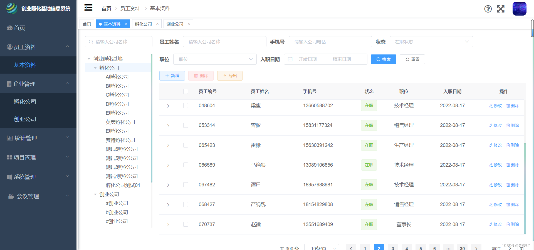Screen dimensions: 534x250
Task: Click 员工资料 in the breadcrumb
Action: 130,9
